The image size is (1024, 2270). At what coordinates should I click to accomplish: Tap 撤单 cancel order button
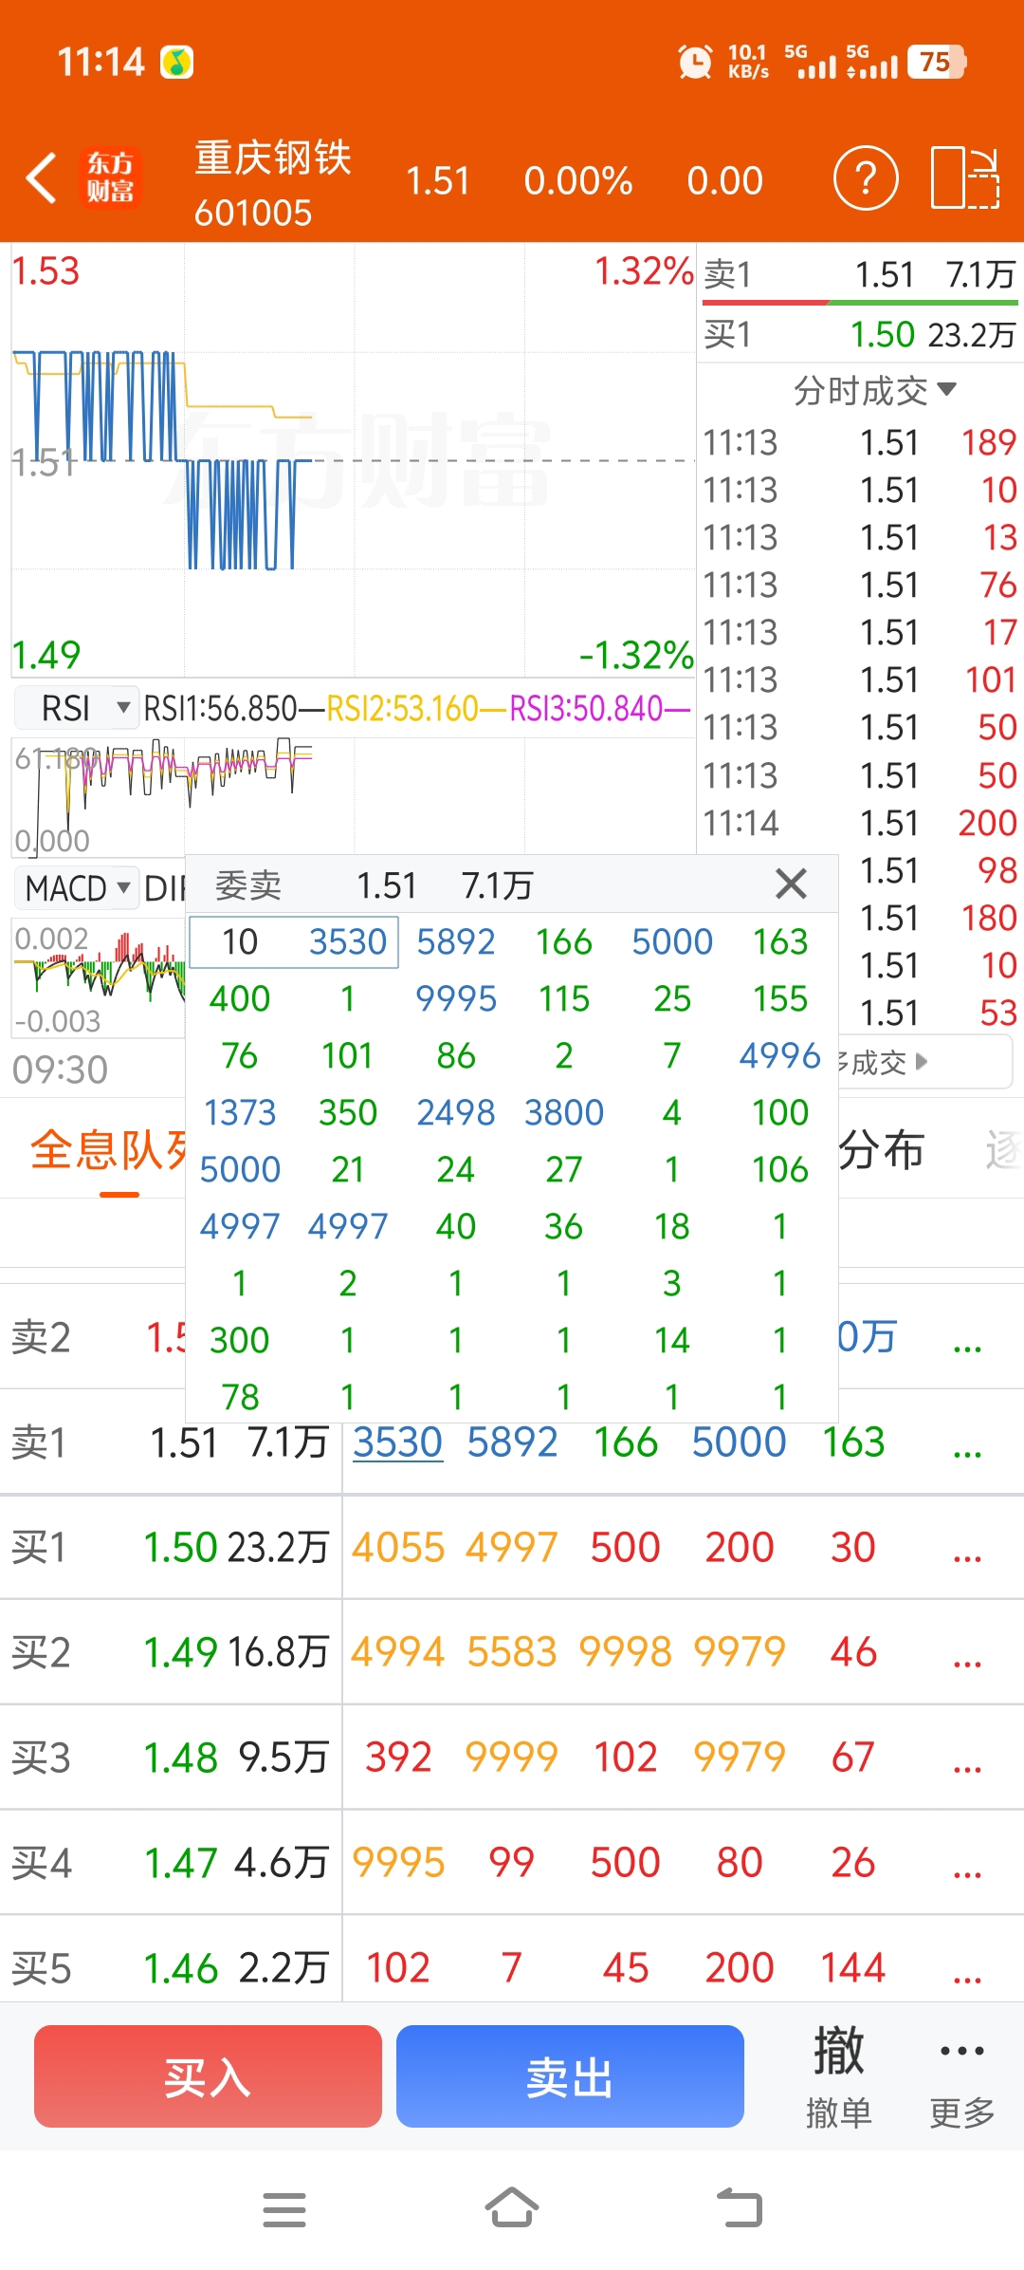click(839, 2076)
